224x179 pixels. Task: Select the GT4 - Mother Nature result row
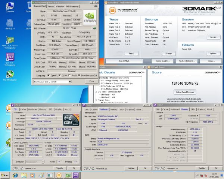click(x=114, y=89)
